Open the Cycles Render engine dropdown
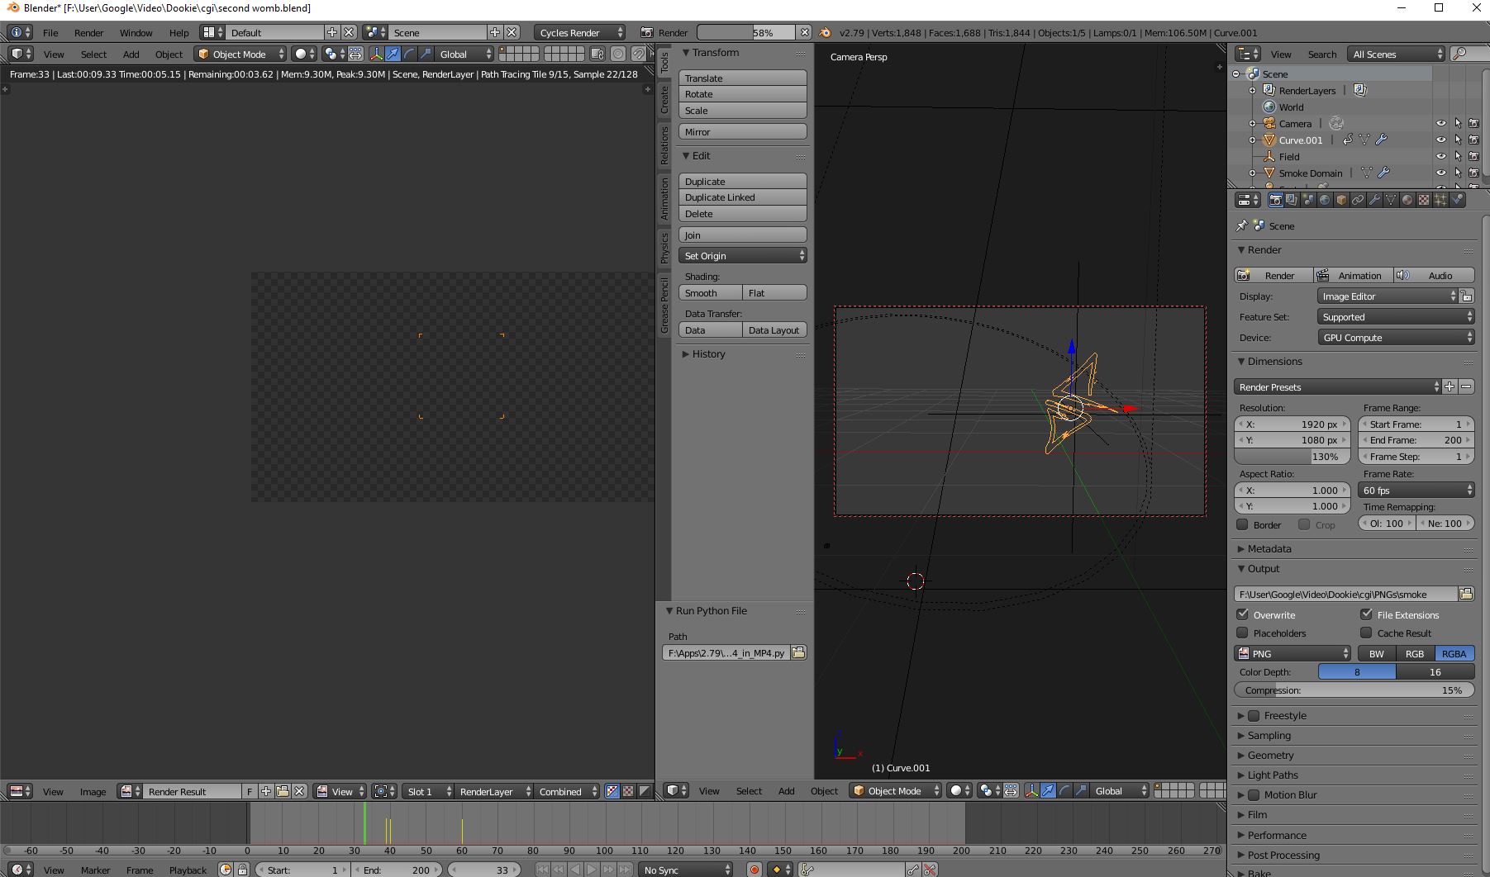Image resolution: width=1490 pixels, height=877 pixels. pyautogui.click(x=580, y=32)
